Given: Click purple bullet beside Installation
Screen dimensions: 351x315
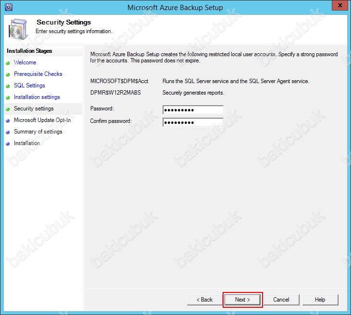Looking at the screenshot, I should 8,144.
